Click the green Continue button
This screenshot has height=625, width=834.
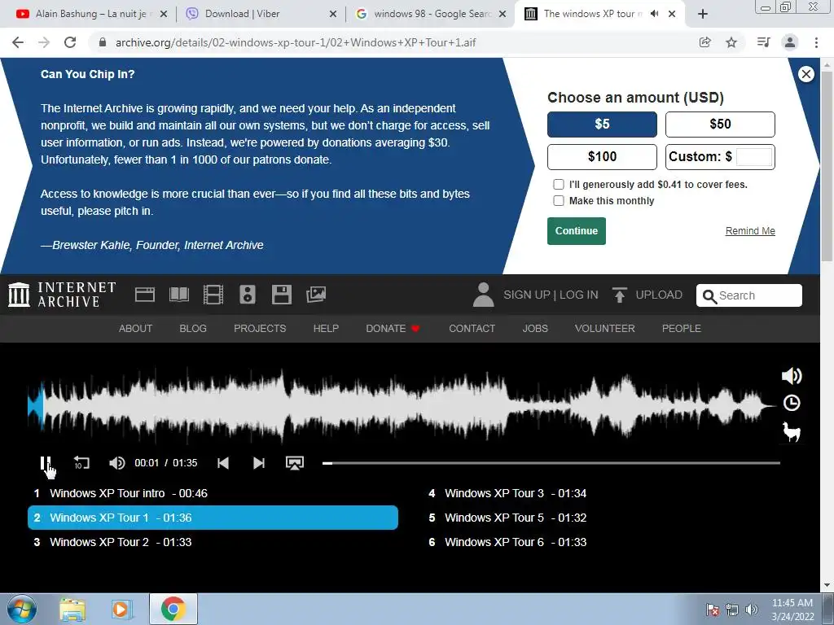577,230
